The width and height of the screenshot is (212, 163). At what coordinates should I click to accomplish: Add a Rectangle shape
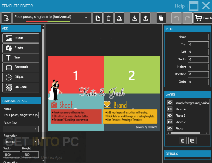click(x=21, y=67)
